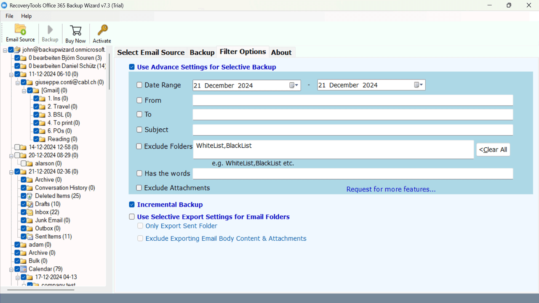The image size is (539, 303).
Task: Switch to the Backup tab
Action: pos(202,52)
